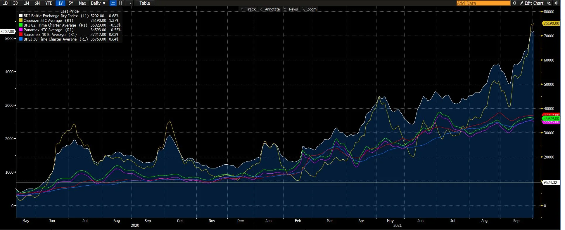
Task: Click the 1.37% change value in legend
Action: 114,20
